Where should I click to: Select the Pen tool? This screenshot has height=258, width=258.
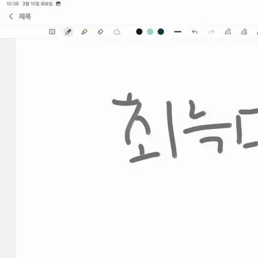pos(69,32)
